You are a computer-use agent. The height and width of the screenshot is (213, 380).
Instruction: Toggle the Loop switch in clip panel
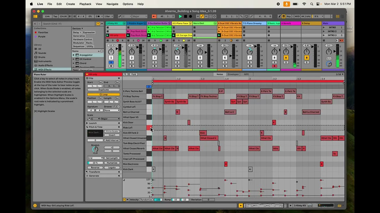click(104, 94)
